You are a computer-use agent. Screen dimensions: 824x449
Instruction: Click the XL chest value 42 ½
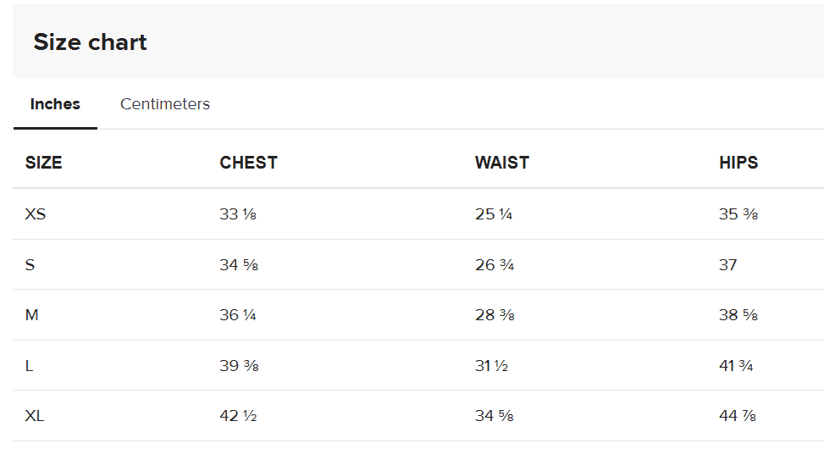click(238, 416)
